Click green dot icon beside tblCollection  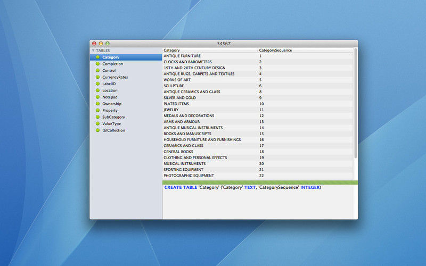[97, 130]
